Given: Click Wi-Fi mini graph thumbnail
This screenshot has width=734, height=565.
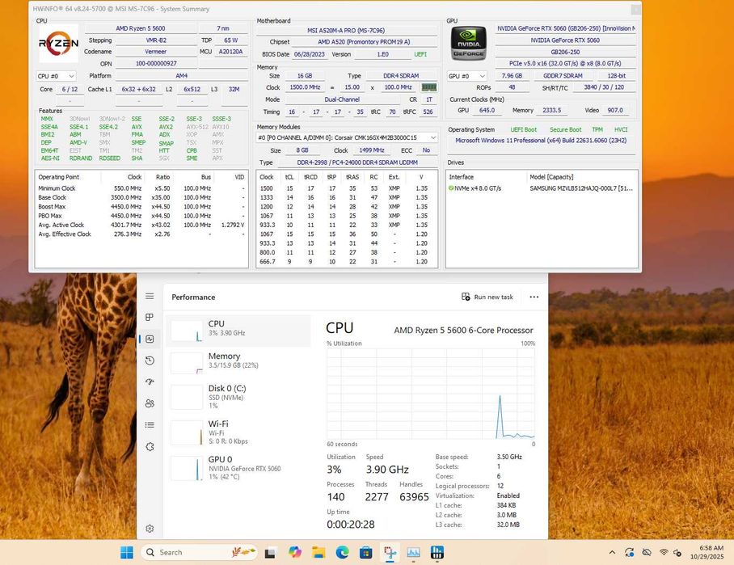Looking at the screenshot, I should click(187, 432).
